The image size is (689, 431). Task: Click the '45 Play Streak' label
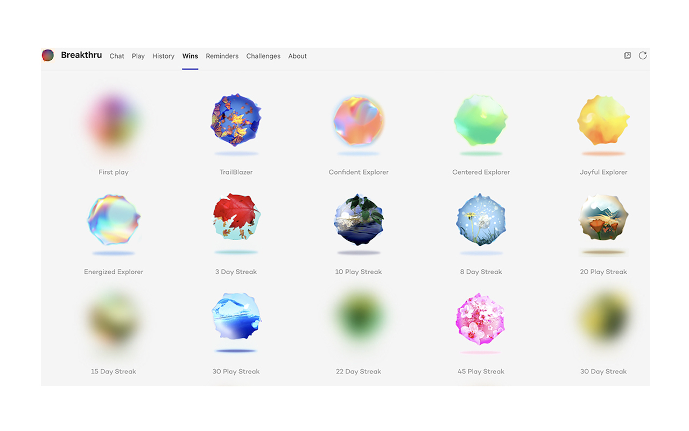coord(481,372)
